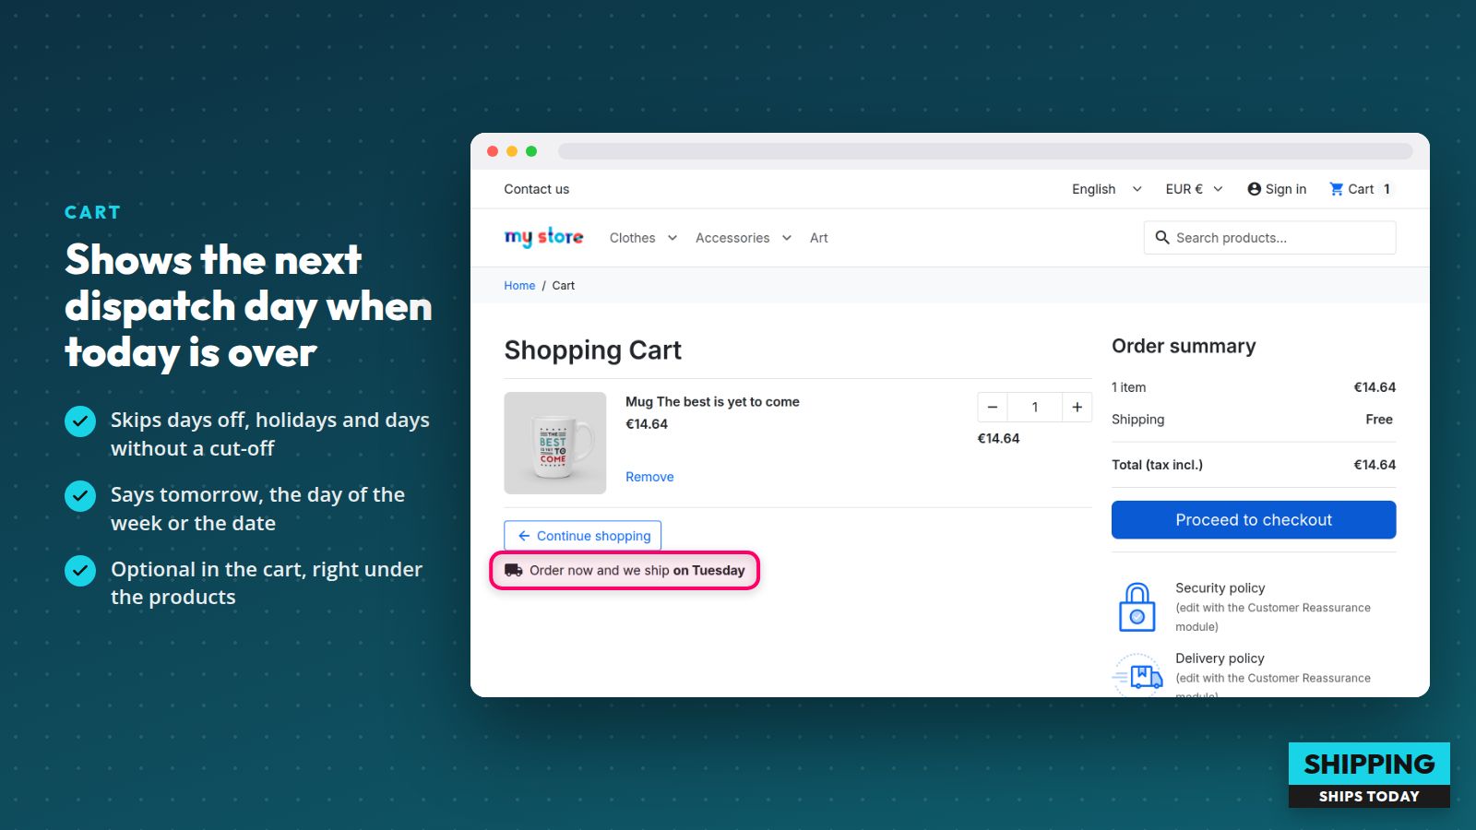Open the mug product thumbnail

(555, 443)
